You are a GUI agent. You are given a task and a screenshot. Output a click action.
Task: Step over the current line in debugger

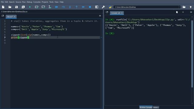tap(63, 7)
